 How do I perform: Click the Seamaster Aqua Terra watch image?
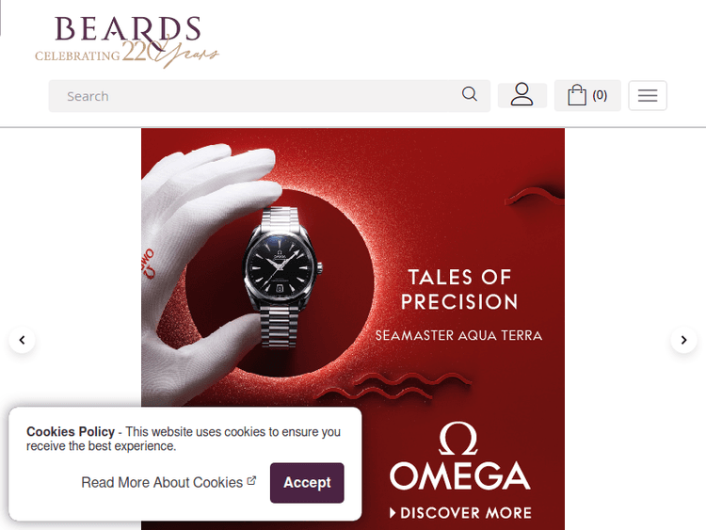click(x=281, y=277)
